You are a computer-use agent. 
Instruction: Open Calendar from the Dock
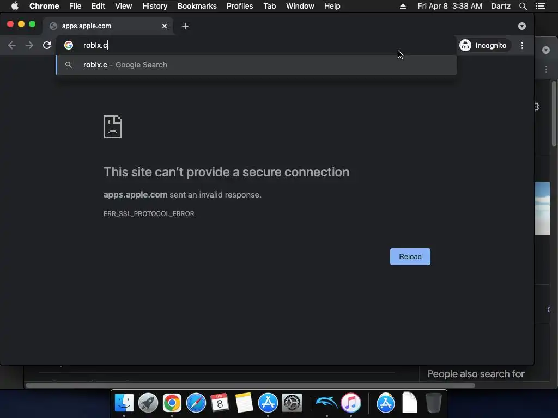coord(220,403)
